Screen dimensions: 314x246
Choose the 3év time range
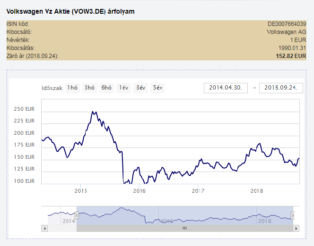(140, 88)
